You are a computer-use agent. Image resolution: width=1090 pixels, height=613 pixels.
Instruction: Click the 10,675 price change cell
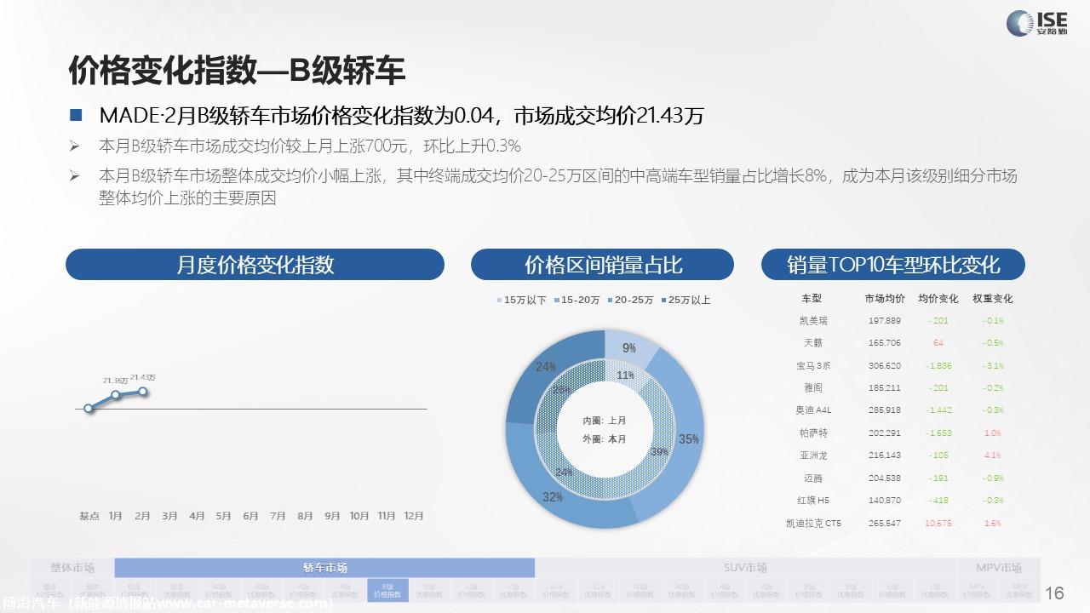tap(938, 523)
